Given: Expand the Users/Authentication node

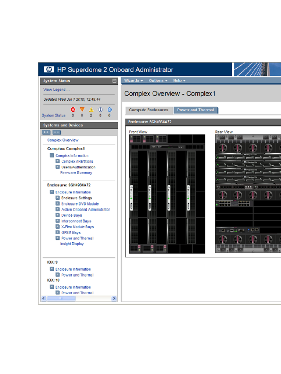Looking at the screenshot, I should pyautogui.click(x=58, y=167).
